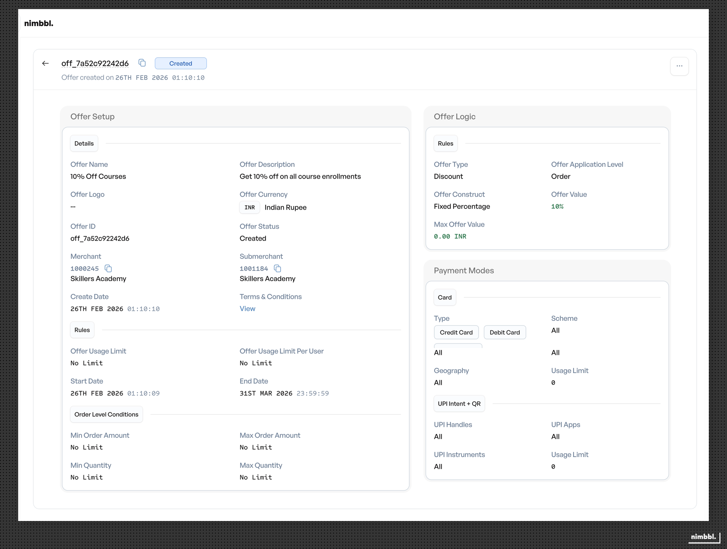The height and width of the screenshot is (549, 727).
Task: Copy the offer ID in header
Action: (142, 63)
